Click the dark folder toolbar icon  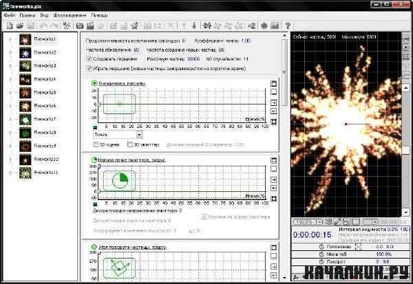[x=80, y=25]
